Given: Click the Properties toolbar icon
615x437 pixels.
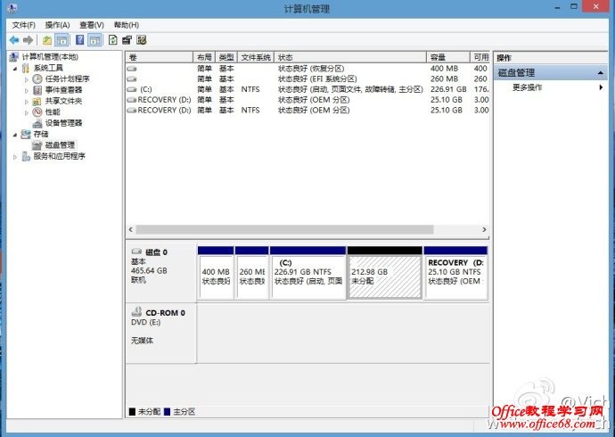Looking at the screenshot, I should (127, 40).
